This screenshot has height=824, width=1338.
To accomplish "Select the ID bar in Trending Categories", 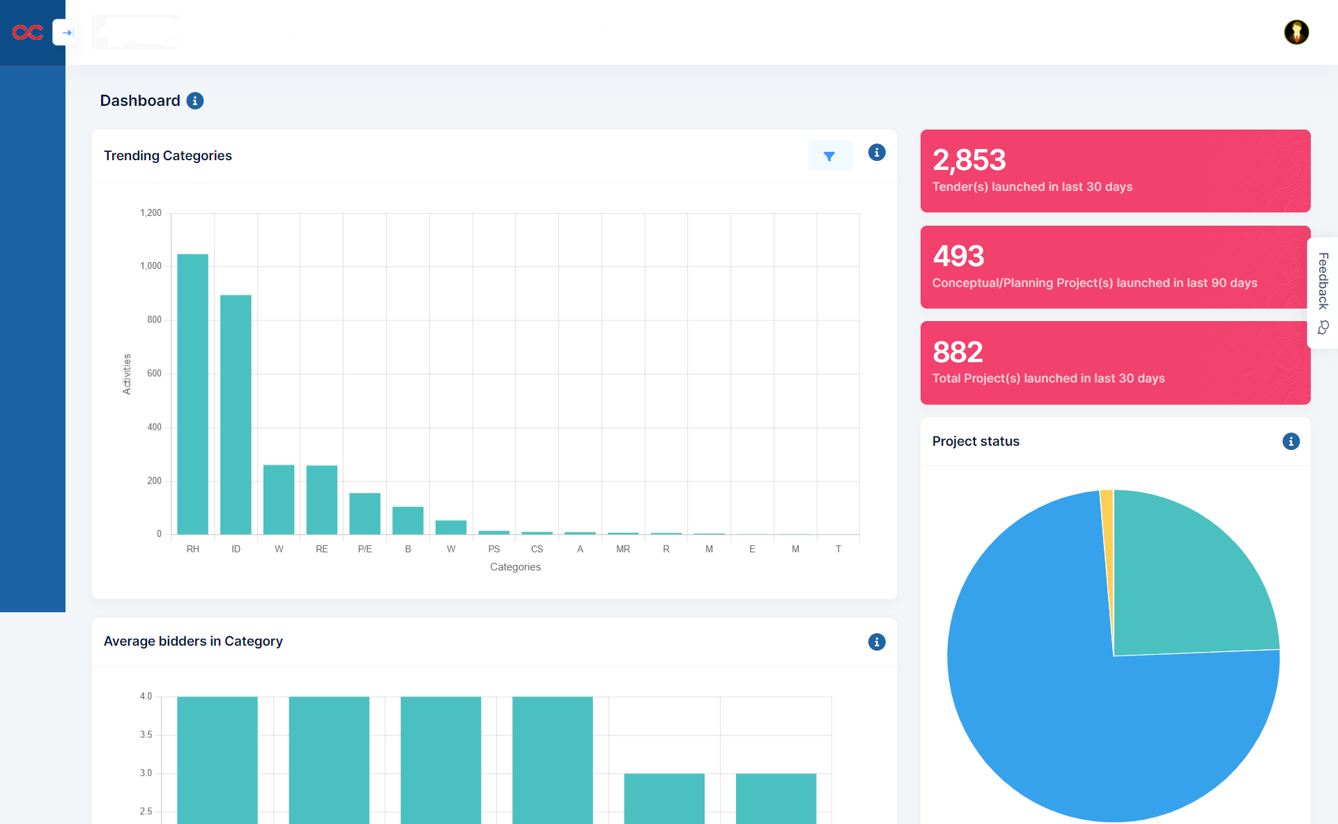I will tap(236, 414).
